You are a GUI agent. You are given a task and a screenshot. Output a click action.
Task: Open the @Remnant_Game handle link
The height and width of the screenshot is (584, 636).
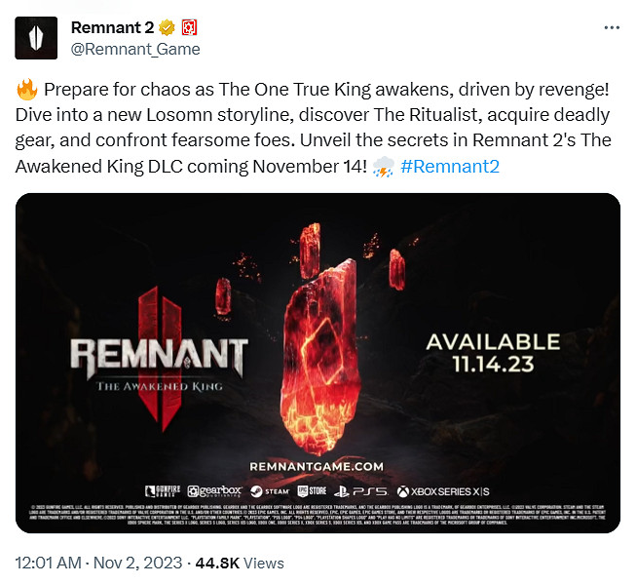pos(135,49)
